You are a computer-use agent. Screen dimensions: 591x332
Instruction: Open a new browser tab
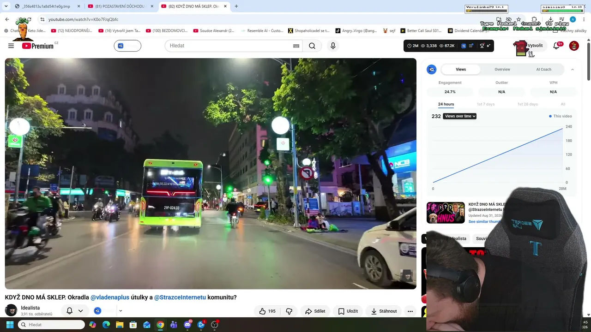pos(236,6)
